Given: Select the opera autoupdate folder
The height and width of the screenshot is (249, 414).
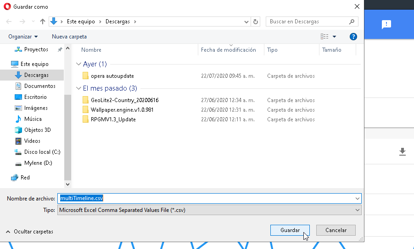Looking at the screenshot, I should (112, 76).
